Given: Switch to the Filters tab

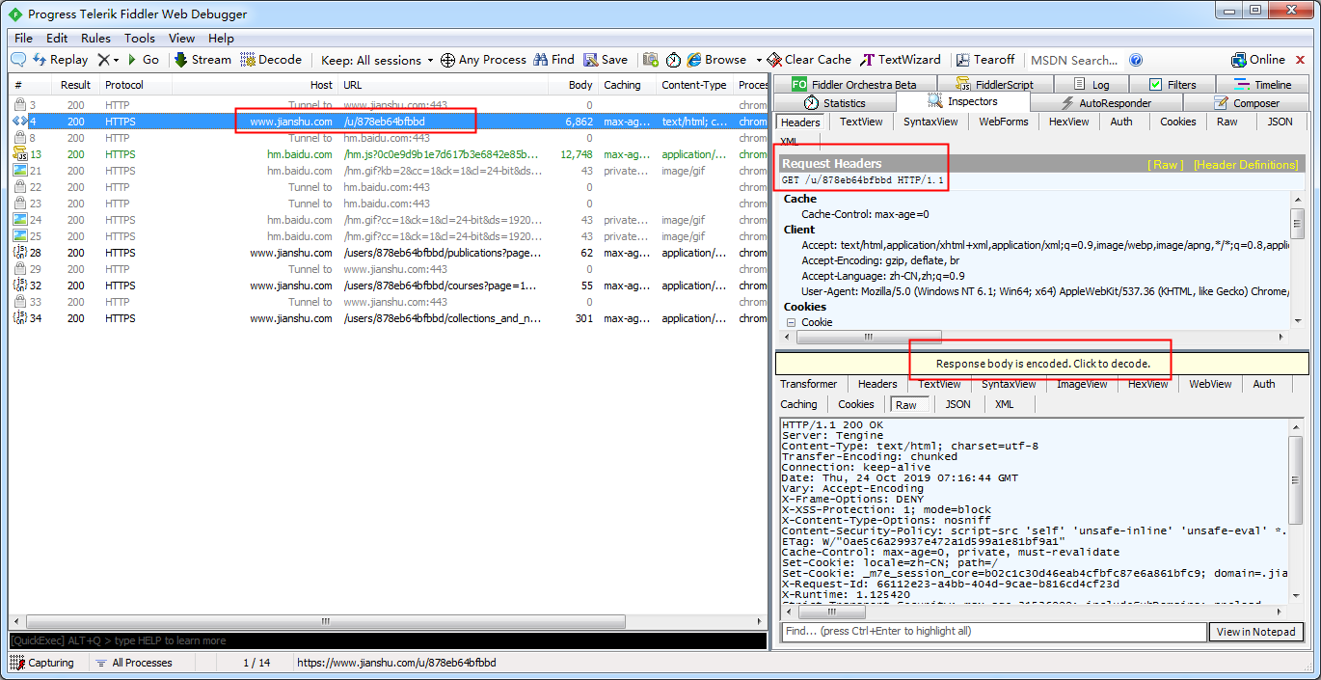Looking at the screenshot, I should click(1172, 84).
